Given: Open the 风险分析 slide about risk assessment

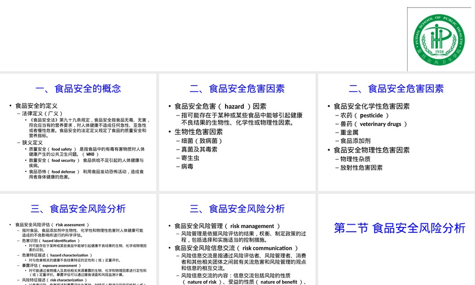Looking at the screenshot, I should (78, 239).
